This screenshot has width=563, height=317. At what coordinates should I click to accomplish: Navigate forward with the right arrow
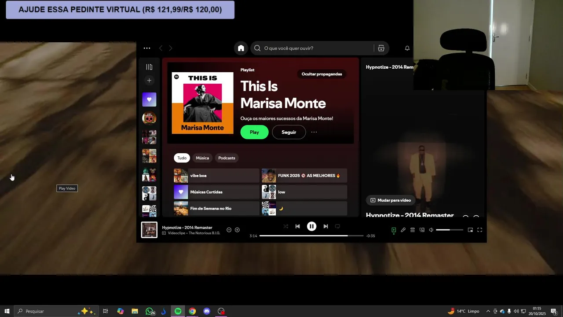coord(171,48)
